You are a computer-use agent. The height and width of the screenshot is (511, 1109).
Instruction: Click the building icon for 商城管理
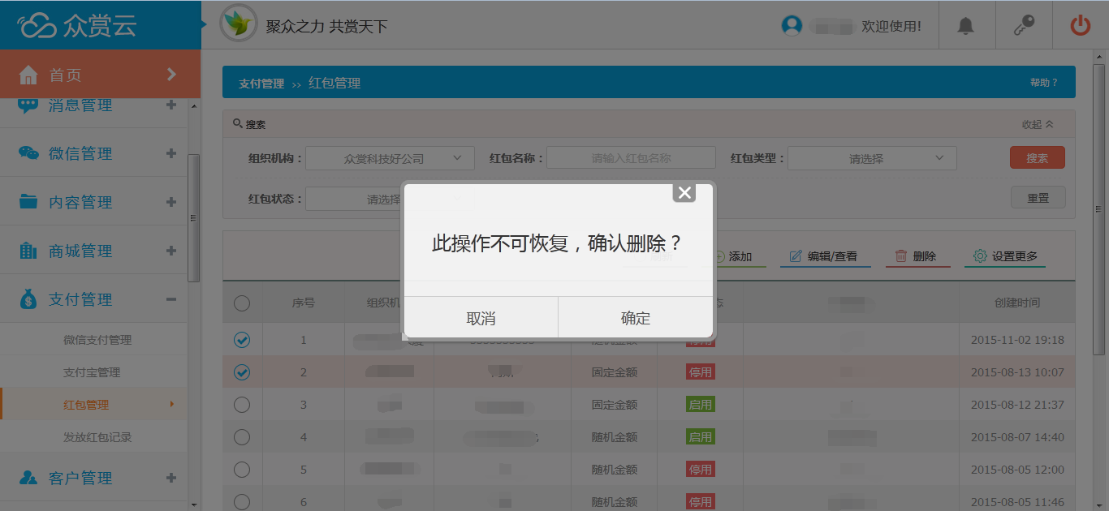tap(28, 251)
